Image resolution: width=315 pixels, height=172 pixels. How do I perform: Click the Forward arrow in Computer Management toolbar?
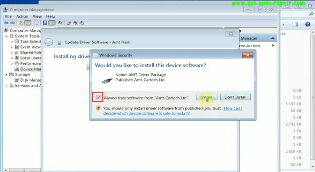click(x=13, y=23)
